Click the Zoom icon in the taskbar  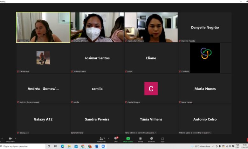point(103,146)
